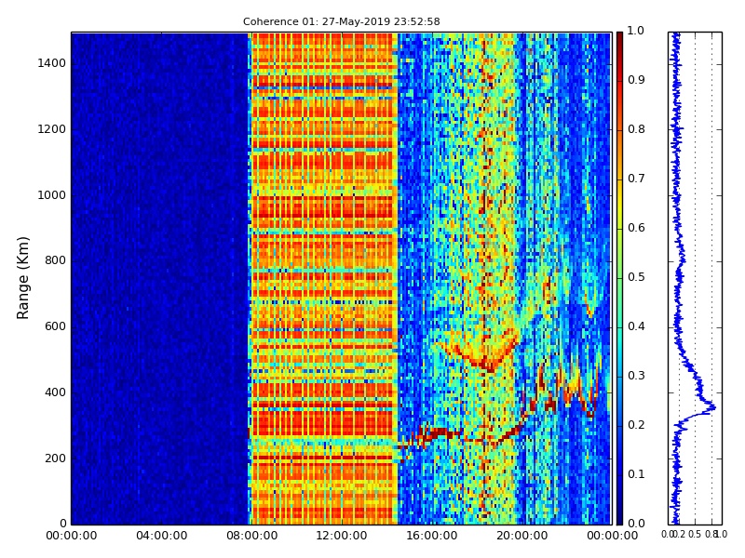Click the 16:00:00 time axis label

[x=432, y=536]
